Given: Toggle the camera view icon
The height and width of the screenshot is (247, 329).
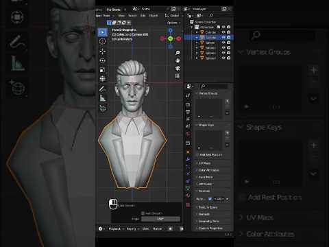Looking at the screenshot, I should tap(178, 69).
